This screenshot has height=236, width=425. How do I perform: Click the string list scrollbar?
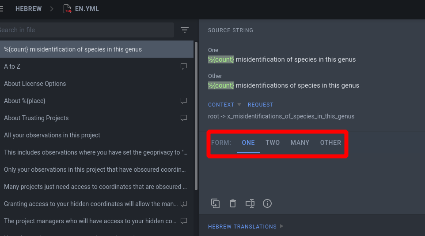[196, 116]
